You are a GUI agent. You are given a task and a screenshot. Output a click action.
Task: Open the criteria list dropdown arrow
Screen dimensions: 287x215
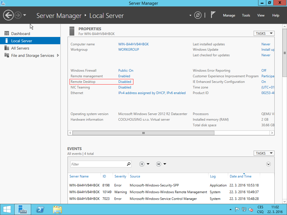148,164
